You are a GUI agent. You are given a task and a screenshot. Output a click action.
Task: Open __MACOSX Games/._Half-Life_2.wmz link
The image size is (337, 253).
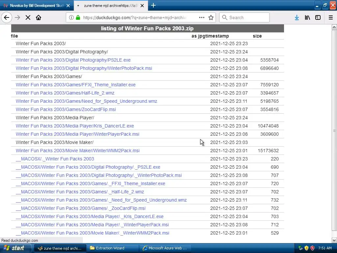pos(80,192)
